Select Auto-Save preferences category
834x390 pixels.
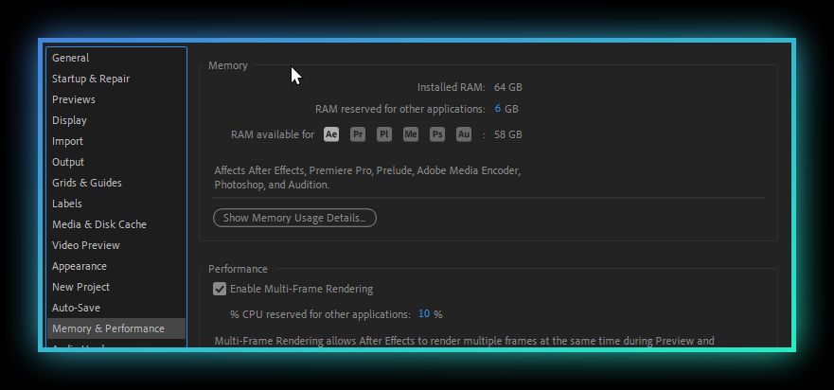click(x=116, y=308)
